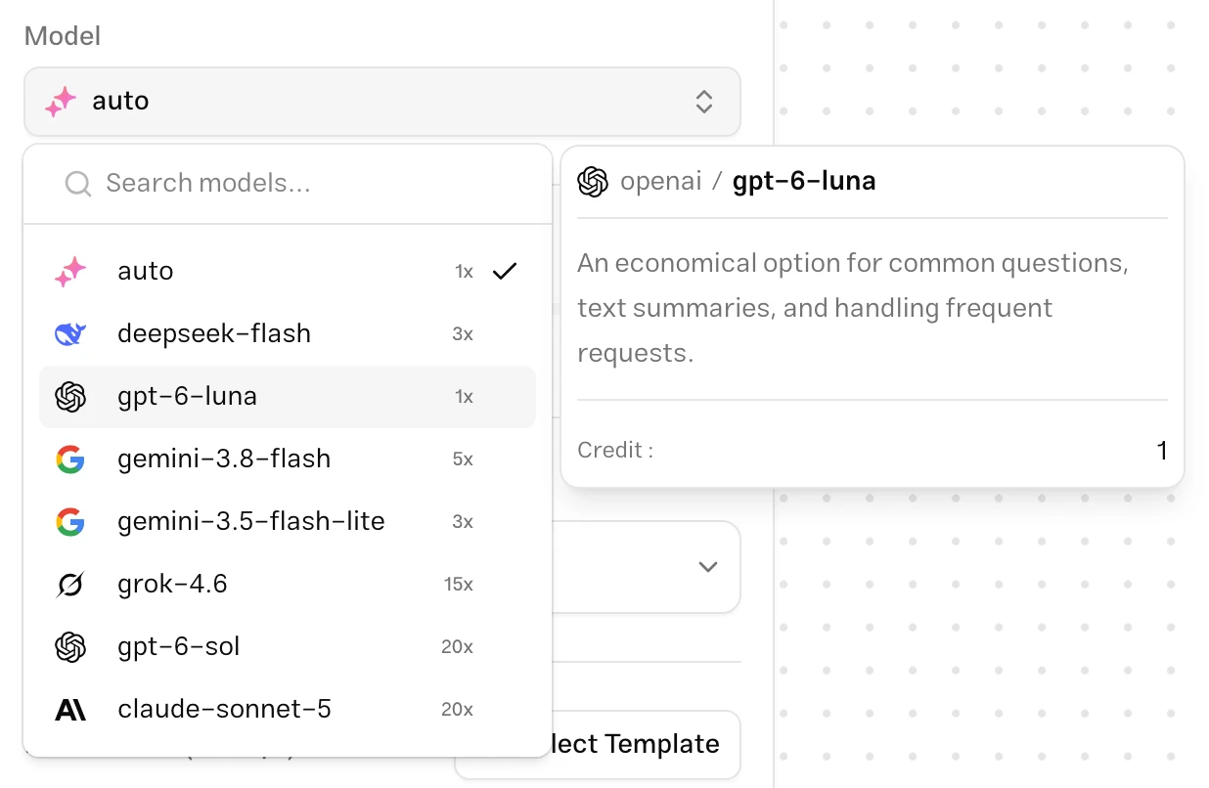The image size is (1209, 788).
Task: Select gpt-6-luna model
Action: (288, 396)
